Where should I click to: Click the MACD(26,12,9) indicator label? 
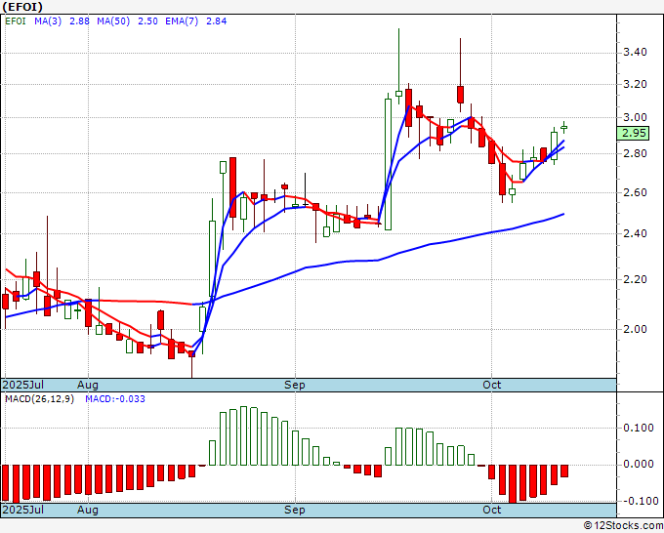coord(39,399)
